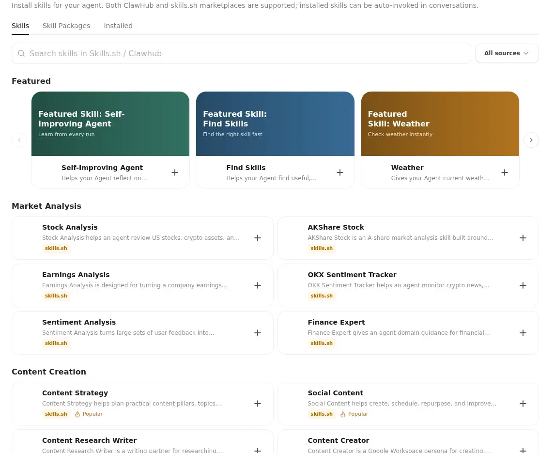539x453 pixels.
Task: Add the Content Creator skill
Action: coord(523,450)
